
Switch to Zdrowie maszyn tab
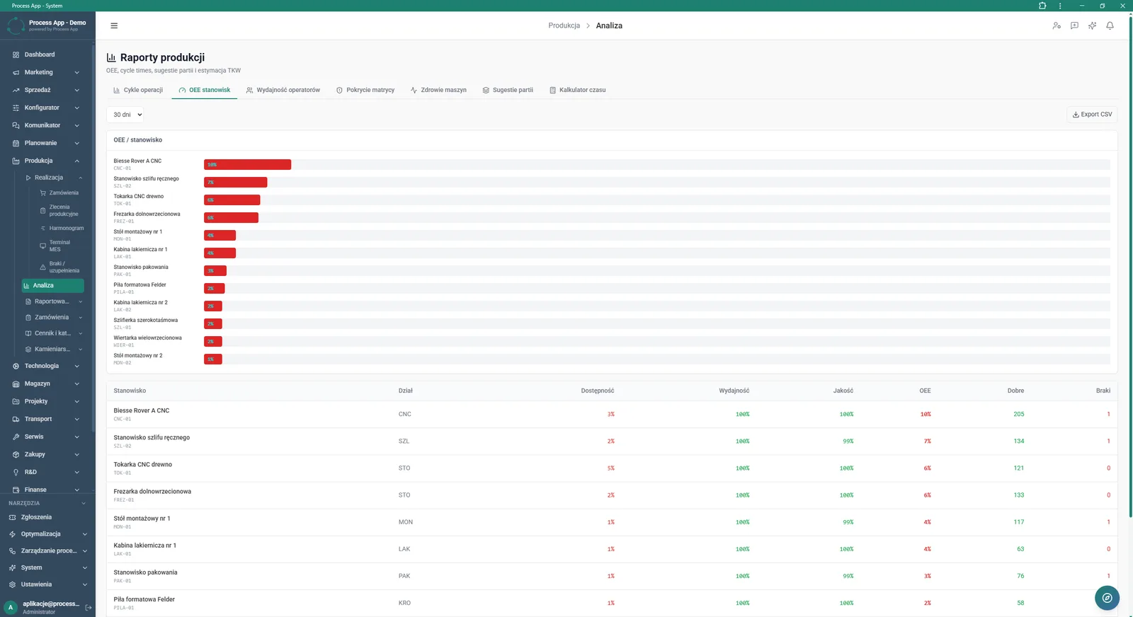coord(438,90)
